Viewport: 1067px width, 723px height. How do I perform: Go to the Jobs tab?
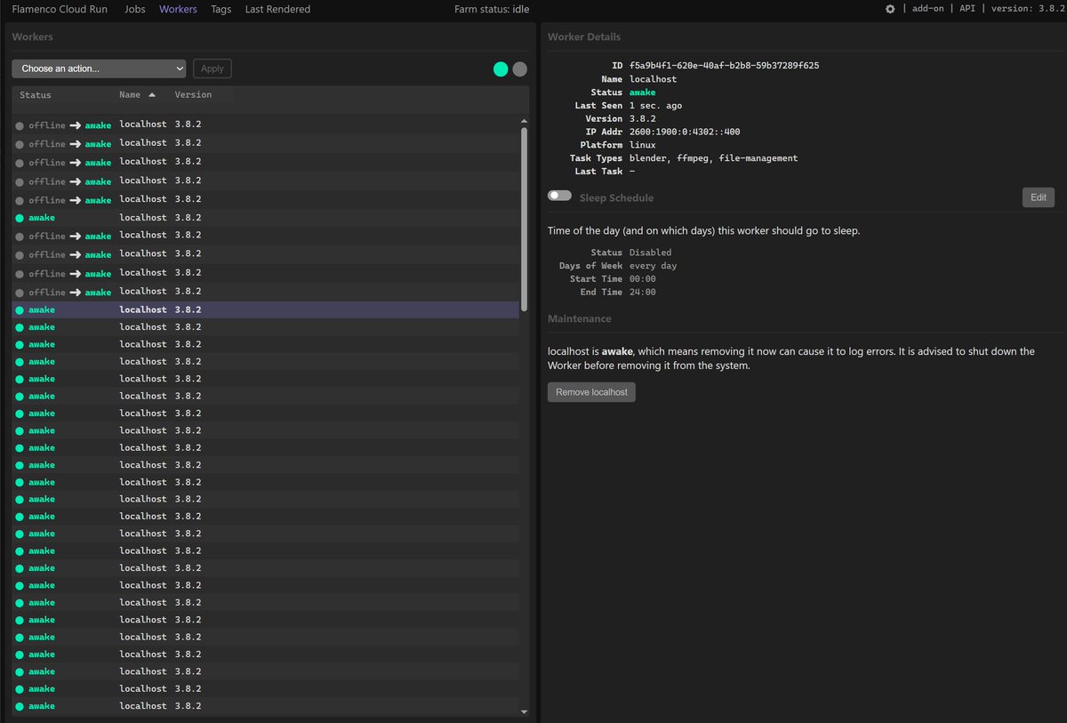pos(135,9)
